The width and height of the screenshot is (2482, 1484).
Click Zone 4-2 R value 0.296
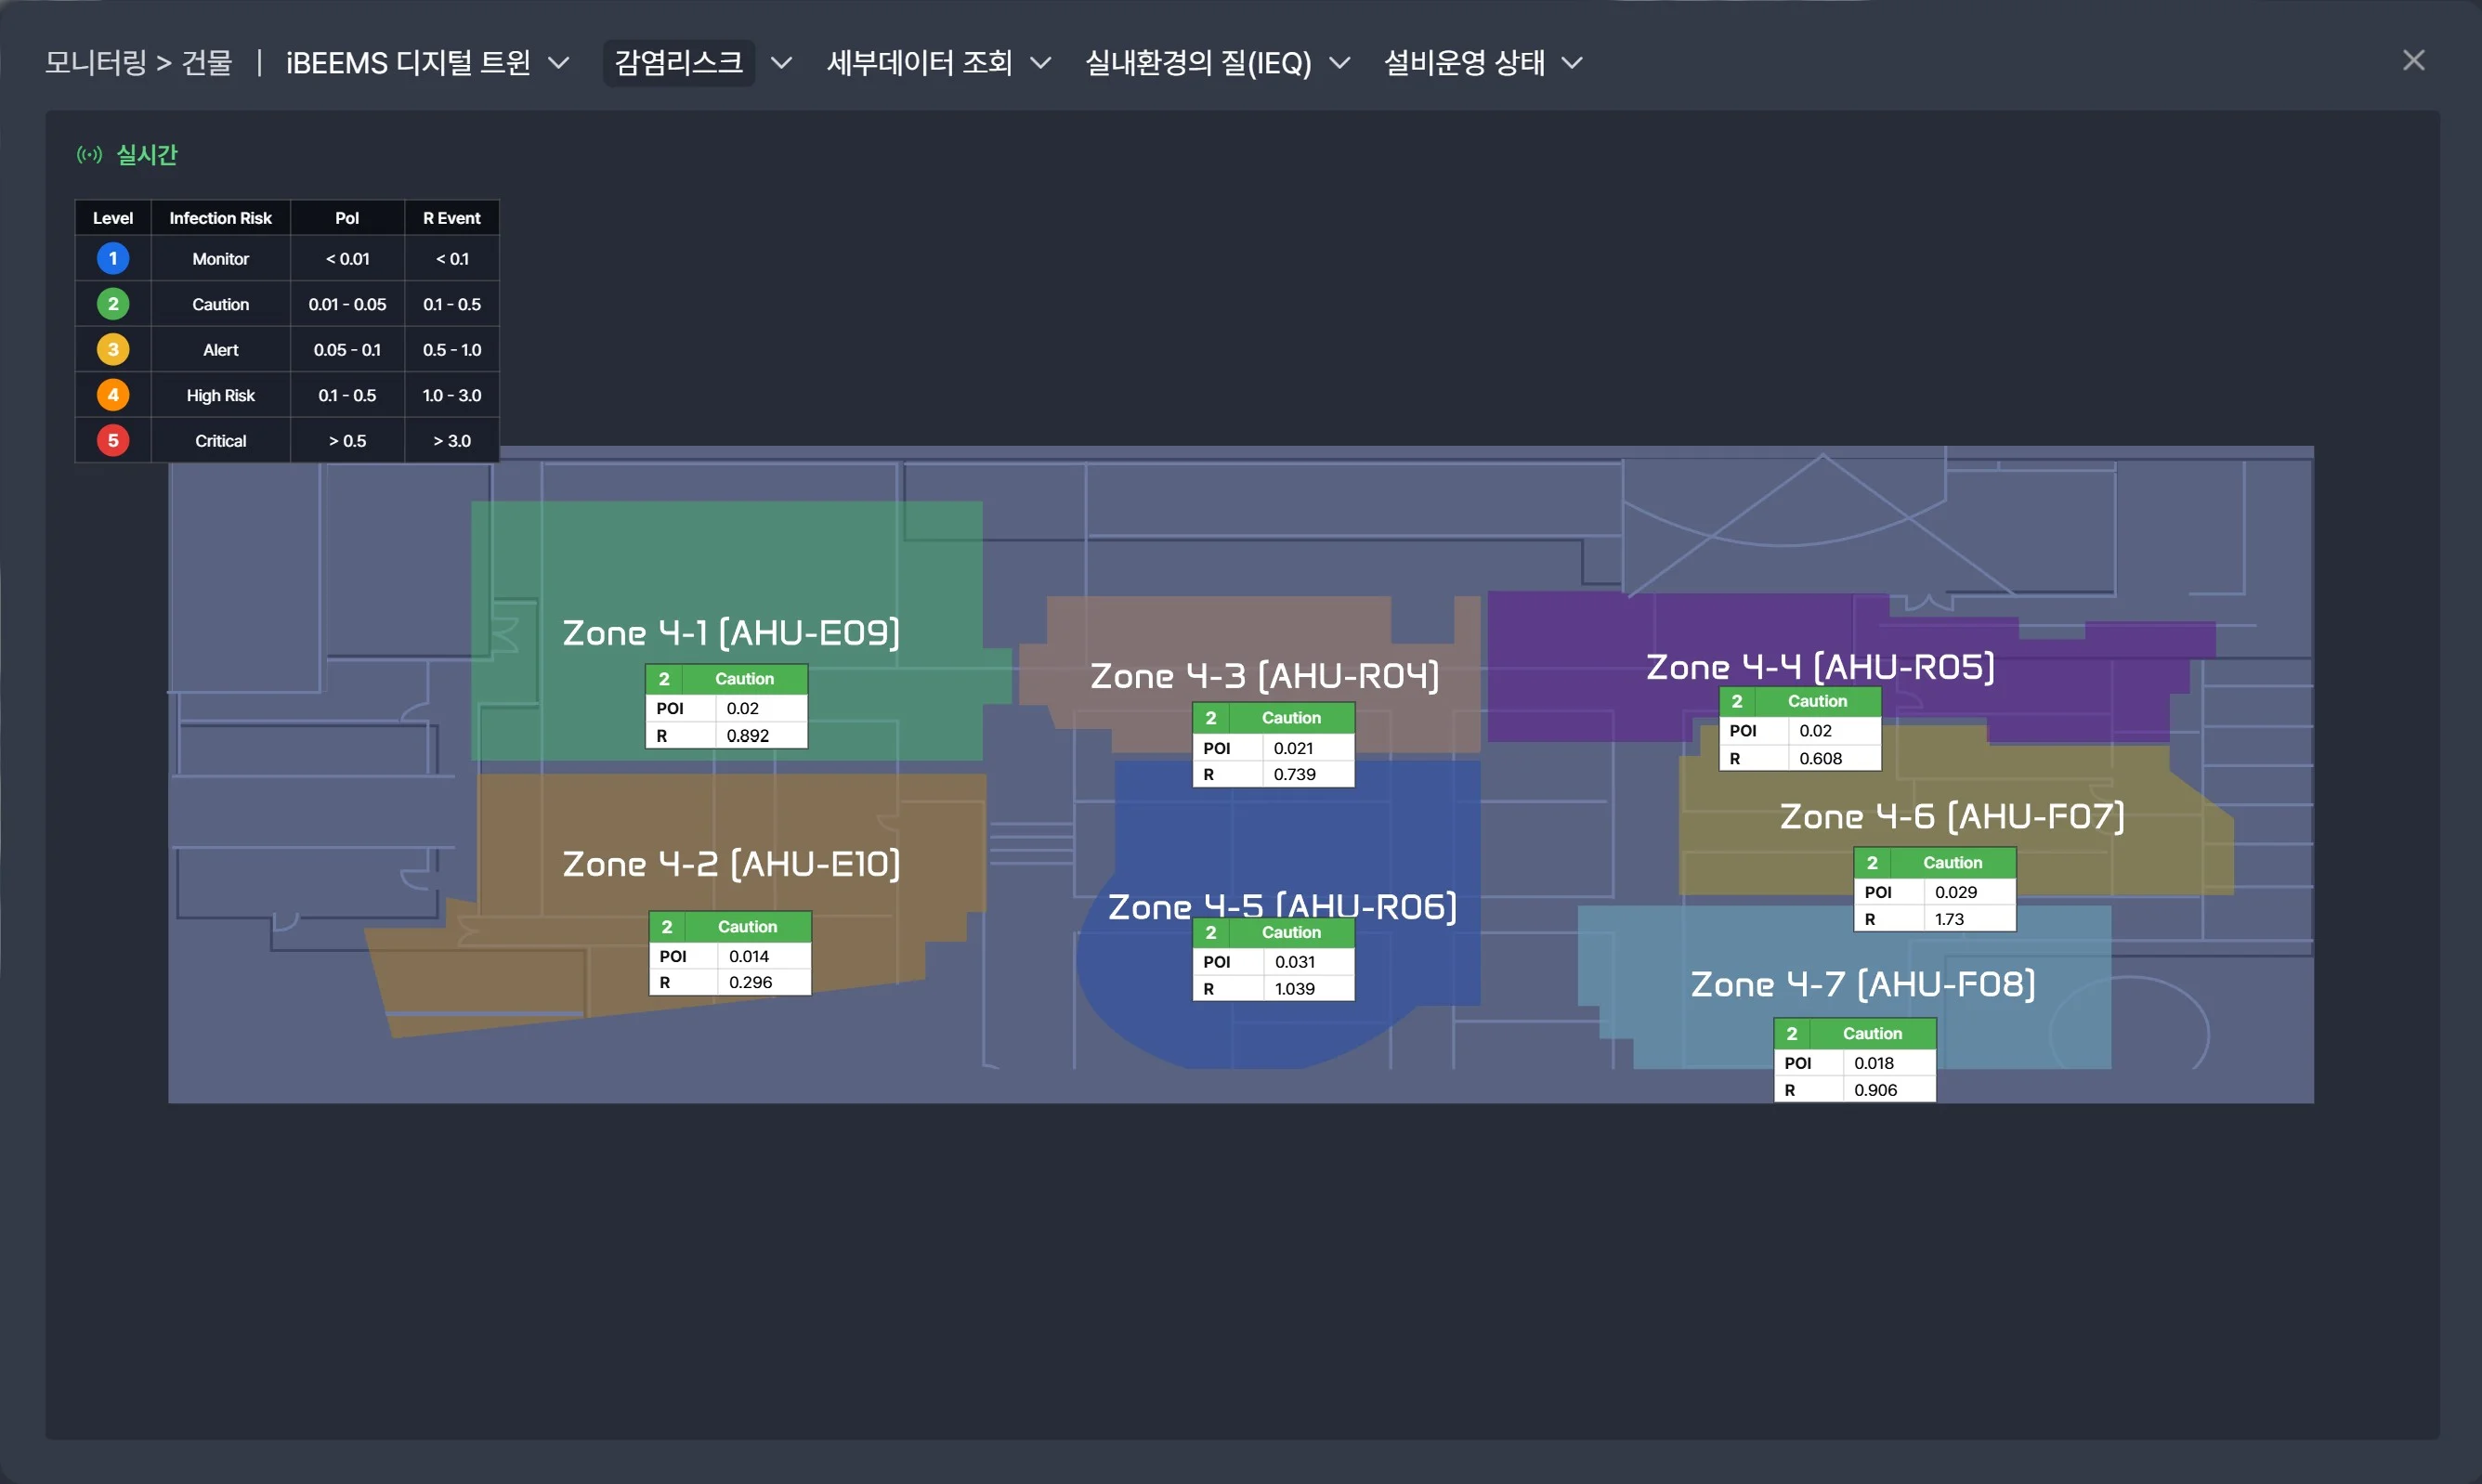coord(750,982)
